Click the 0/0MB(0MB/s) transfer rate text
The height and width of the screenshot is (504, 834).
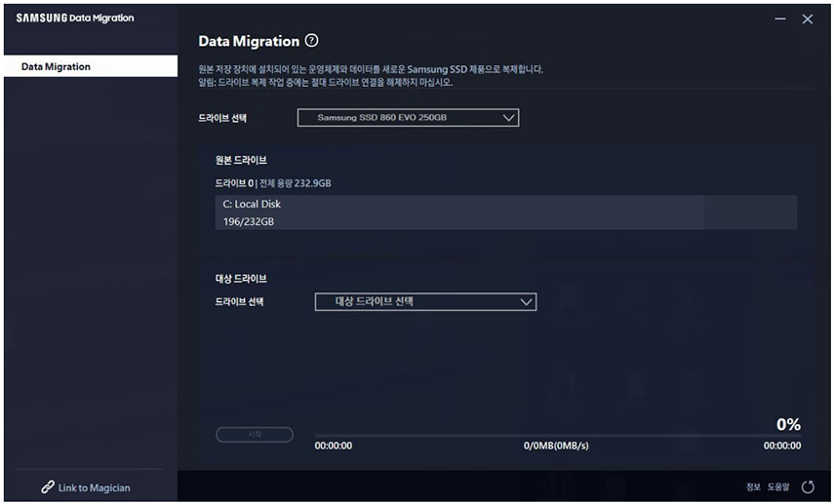click(556, 446)
